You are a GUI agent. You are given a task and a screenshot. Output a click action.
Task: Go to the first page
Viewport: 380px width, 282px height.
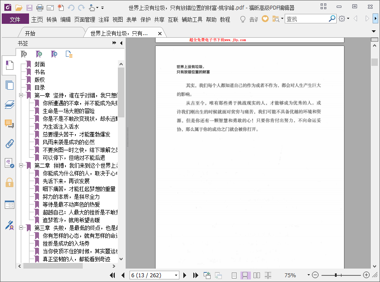pos(113,275)
